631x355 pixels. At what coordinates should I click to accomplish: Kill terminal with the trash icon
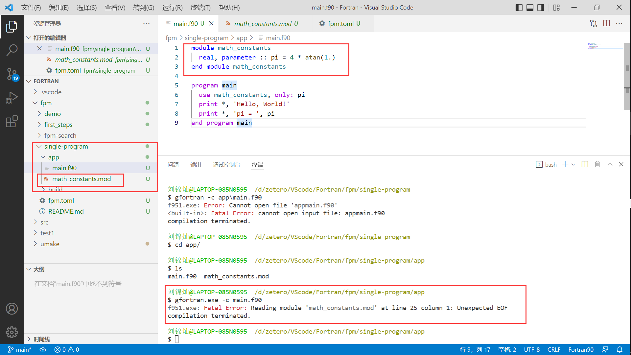pos(597,164)
